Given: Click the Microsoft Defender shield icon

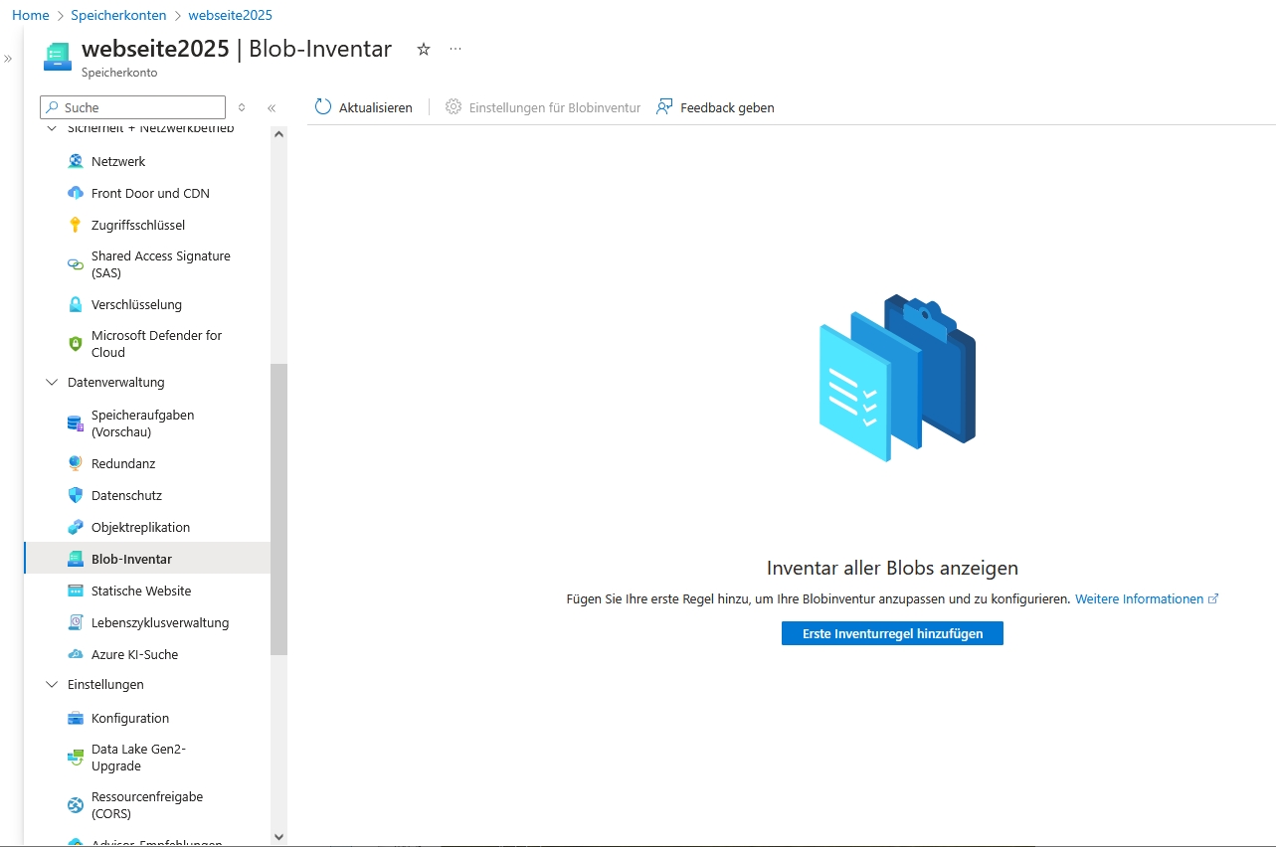Looking at the screenshot, I should point(76,344).
